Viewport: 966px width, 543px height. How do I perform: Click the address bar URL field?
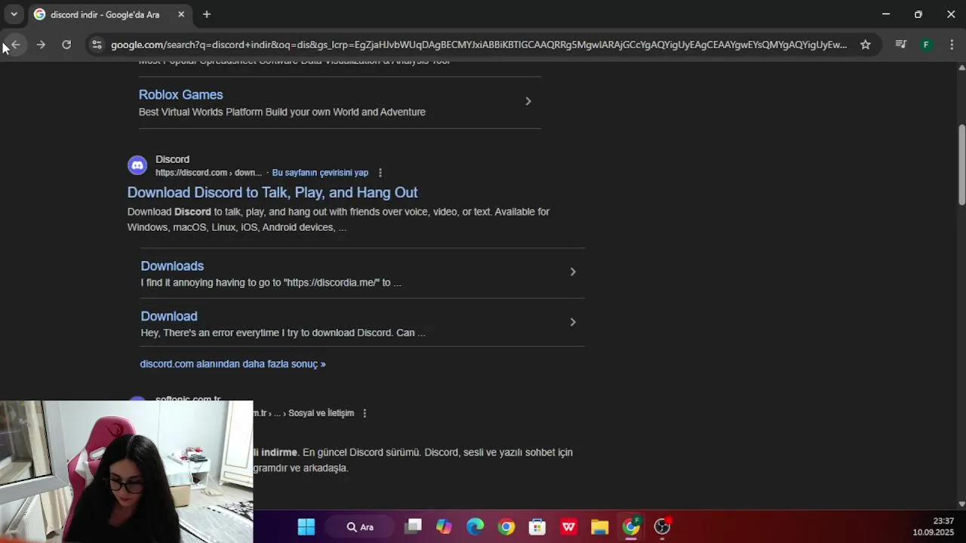[x=478, y=44]
